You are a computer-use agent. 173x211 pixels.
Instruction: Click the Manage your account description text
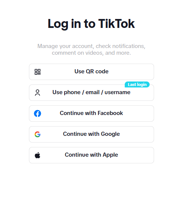click(x=91, y=49)
